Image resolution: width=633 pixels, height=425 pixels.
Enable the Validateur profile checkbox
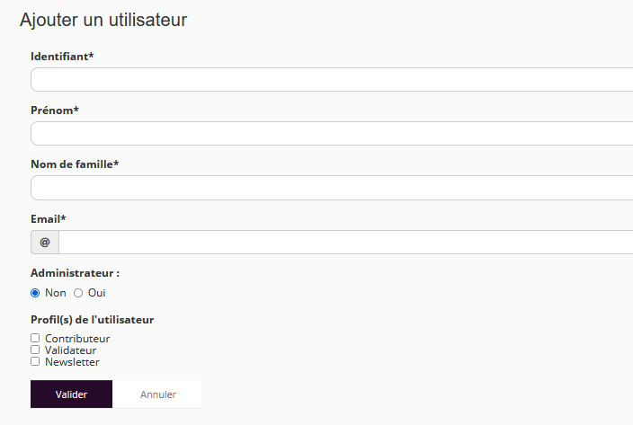35,350
